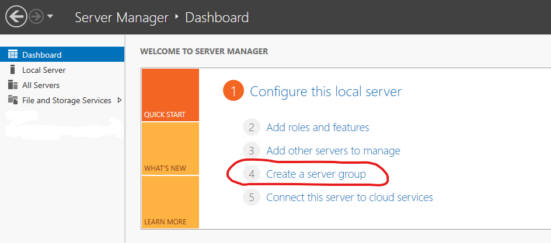Open Local Server in the sidebar
The width and height of the screenshot is (551, 243).
[62, 70]
